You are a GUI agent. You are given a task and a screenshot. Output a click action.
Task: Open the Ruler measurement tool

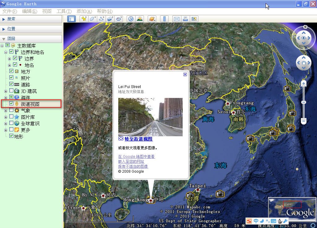click(164, 19)
